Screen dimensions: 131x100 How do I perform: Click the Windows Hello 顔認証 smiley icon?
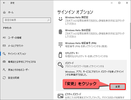(x=61, y=19)
